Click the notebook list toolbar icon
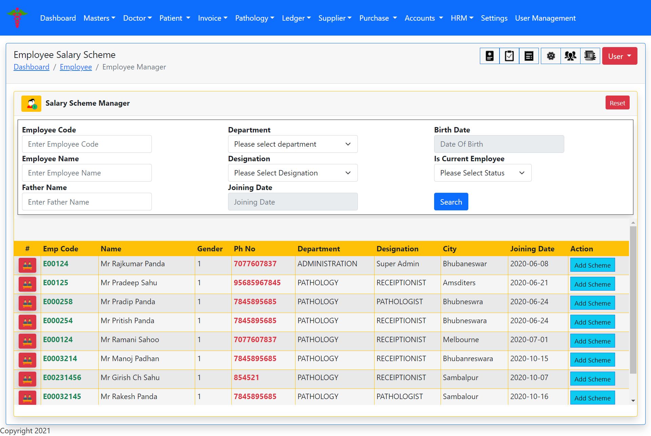 [x=590, y=56]
